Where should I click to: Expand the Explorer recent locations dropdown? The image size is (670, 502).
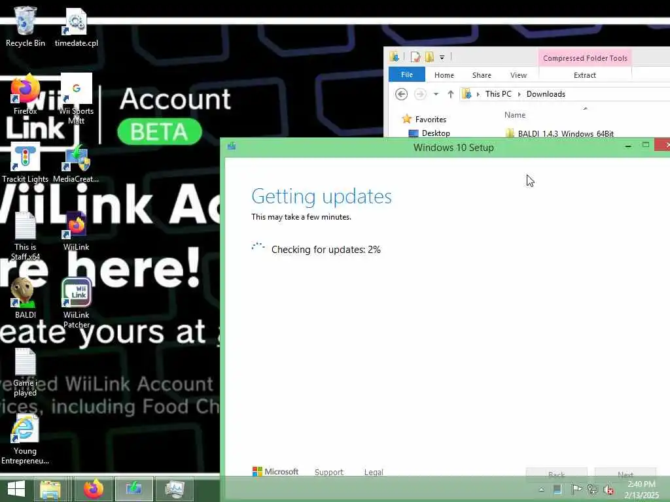point(436,94)
